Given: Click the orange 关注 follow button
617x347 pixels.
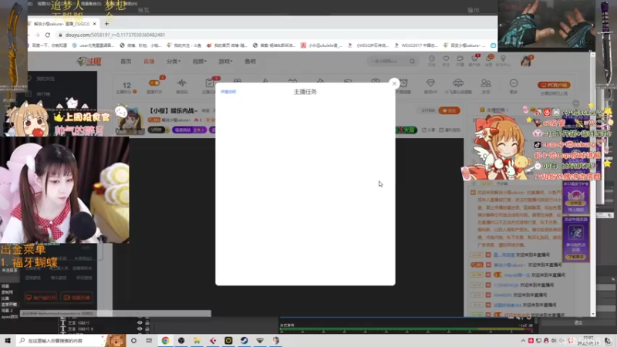Looking at the screenshot, I should click(449, 110).
